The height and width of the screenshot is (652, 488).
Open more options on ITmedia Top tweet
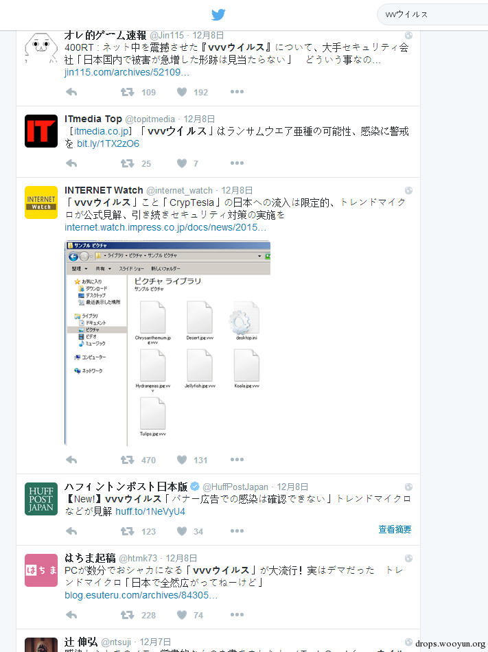tap(237, 163)
